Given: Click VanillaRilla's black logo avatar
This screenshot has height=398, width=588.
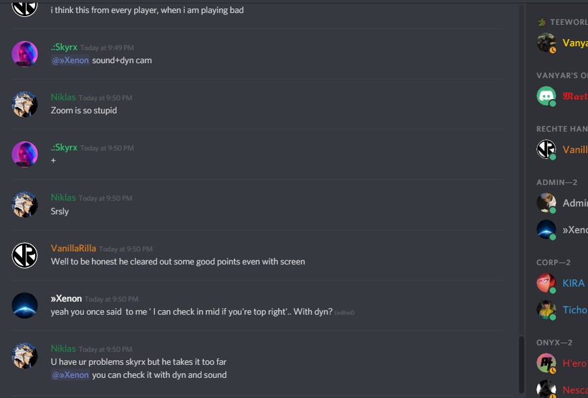Looking at the screenshot, I should (x=25, y=255).
